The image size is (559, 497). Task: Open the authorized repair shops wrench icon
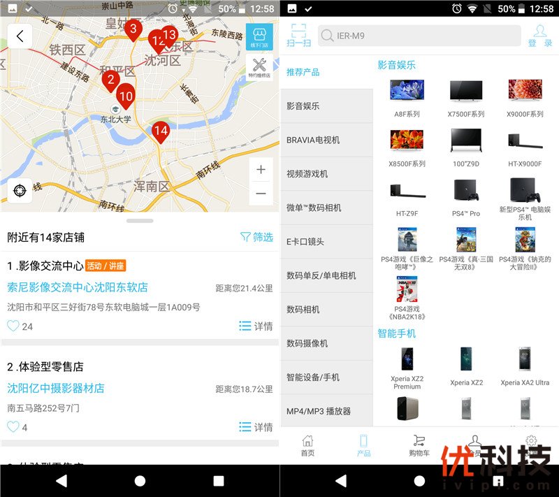259,67
